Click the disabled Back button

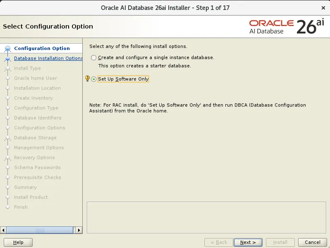click(x=219, y=242)
